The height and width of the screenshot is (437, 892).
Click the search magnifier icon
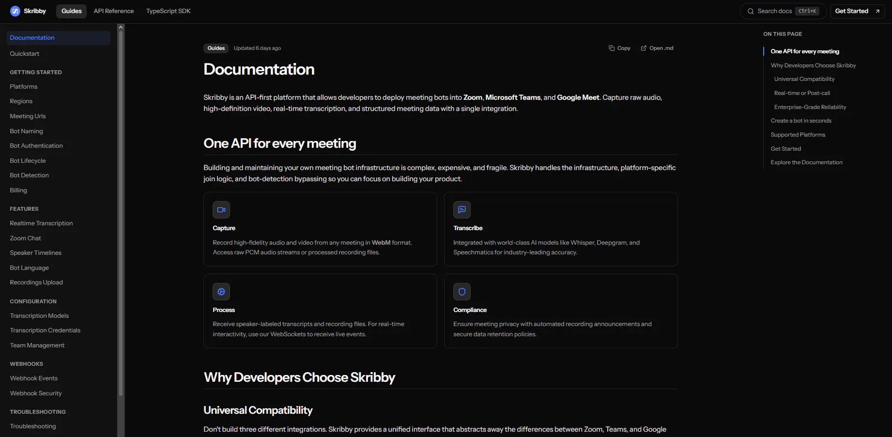tap(751, 11)
